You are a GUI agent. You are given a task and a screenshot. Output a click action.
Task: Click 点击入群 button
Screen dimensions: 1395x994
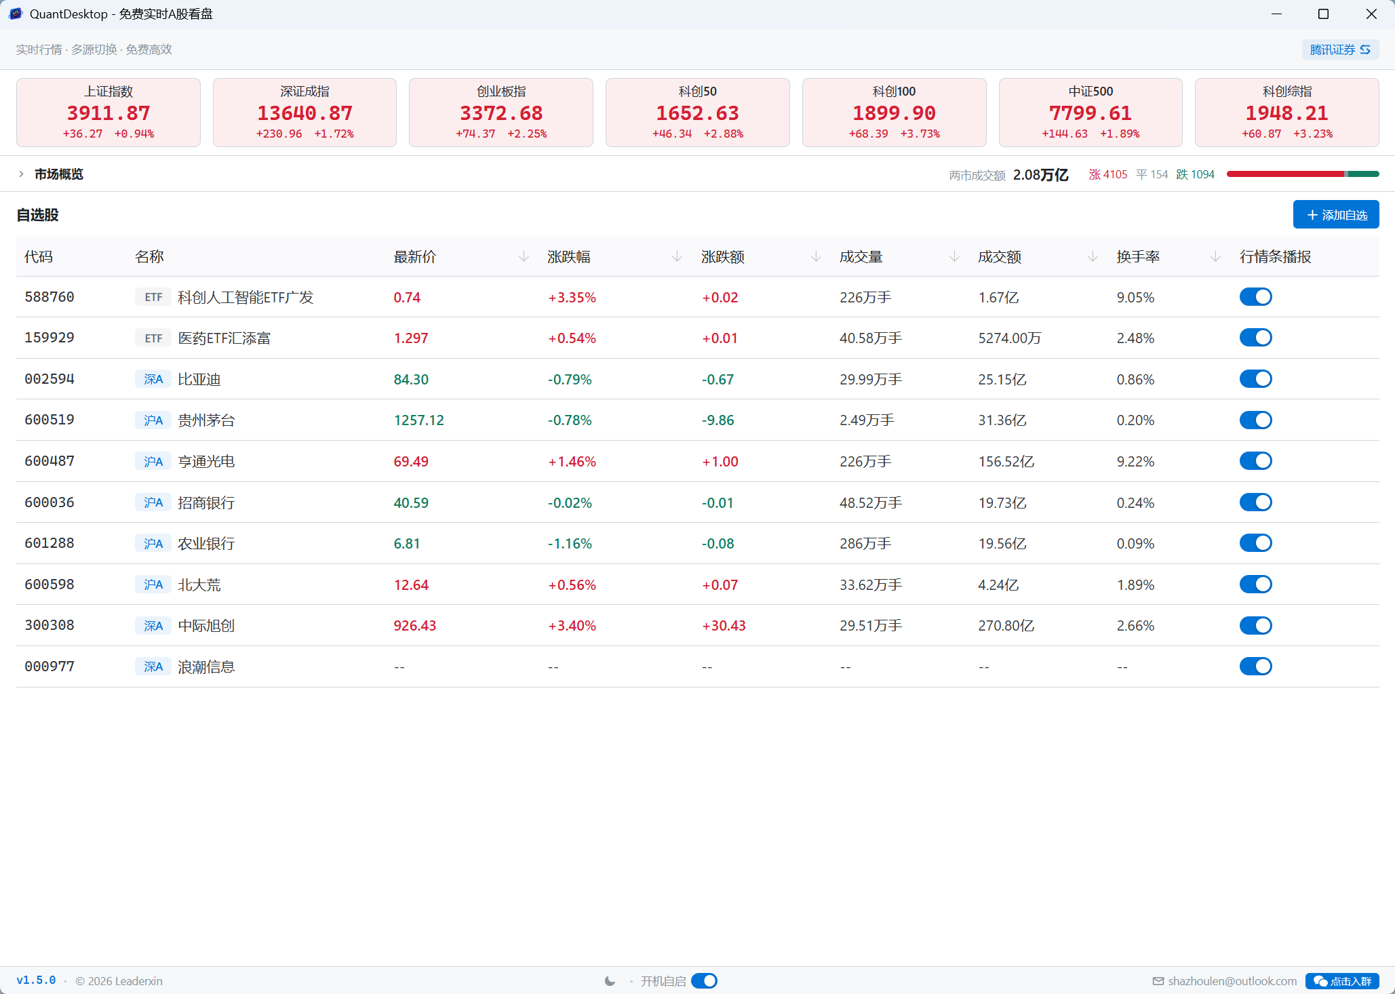click(x=1342, y=981)
